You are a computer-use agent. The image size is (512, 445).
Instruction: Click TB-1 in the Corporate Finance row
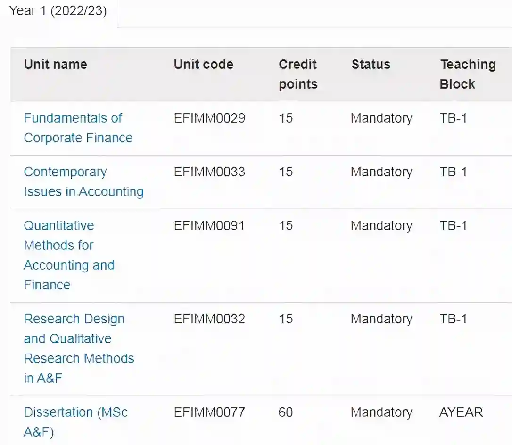click(x=453, y=118)
